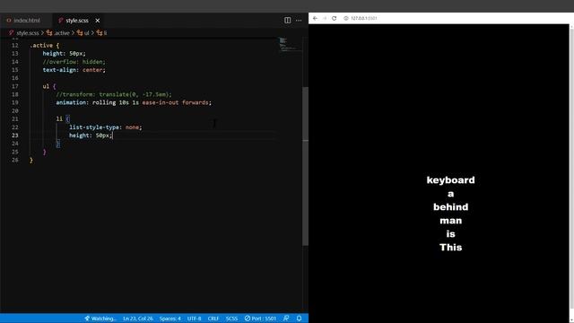
Task: Change file encoding UTF-8
Action: click(x=194, y=319)
